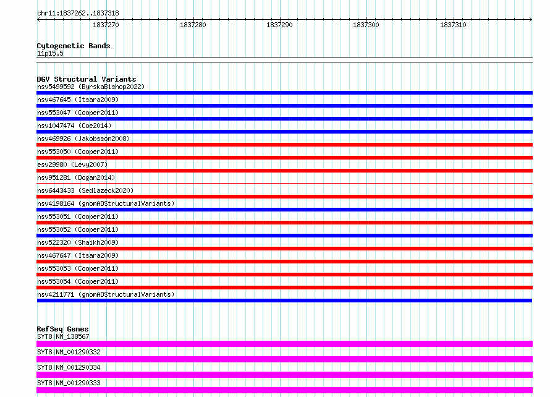The height and width of the screenshot is (397, 550).
Task: Click the nsv6443433 (Sedlazeck2020) label
Action: (85, 190)
